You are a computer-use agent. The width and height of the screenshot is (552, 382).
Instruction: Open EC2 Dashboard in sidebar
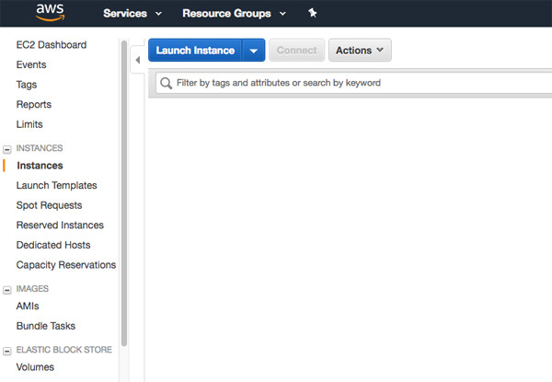pyautogui.click(x=52, y=45)
